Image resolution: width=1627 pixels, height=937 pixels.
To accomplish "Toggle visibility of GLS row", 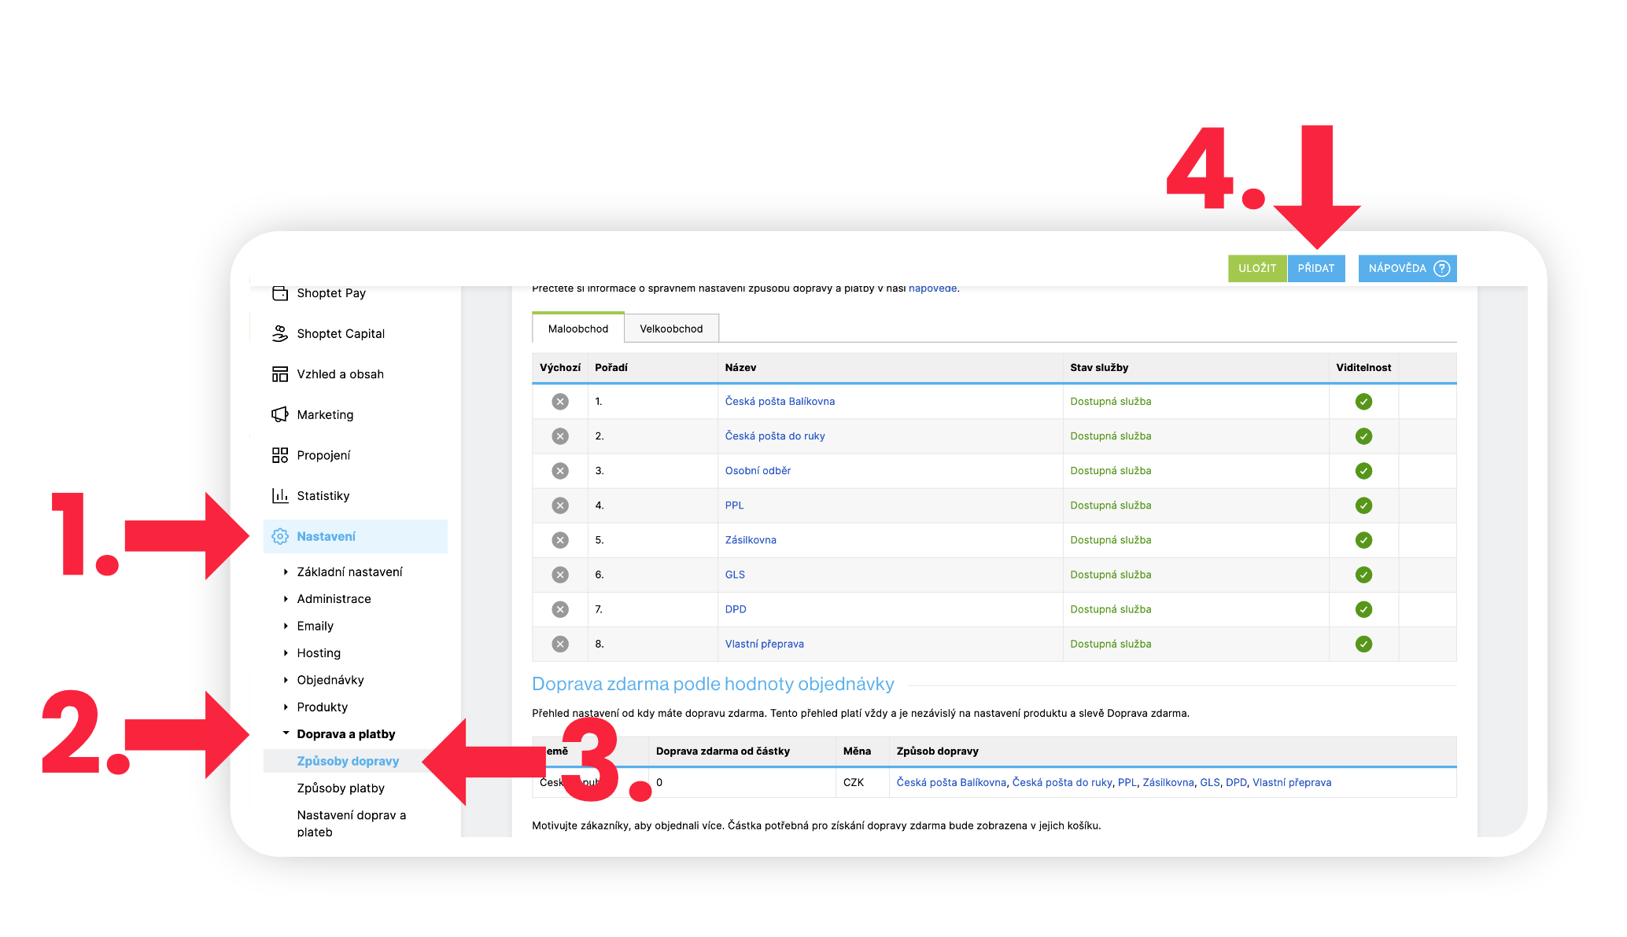I will point(1363,575).
